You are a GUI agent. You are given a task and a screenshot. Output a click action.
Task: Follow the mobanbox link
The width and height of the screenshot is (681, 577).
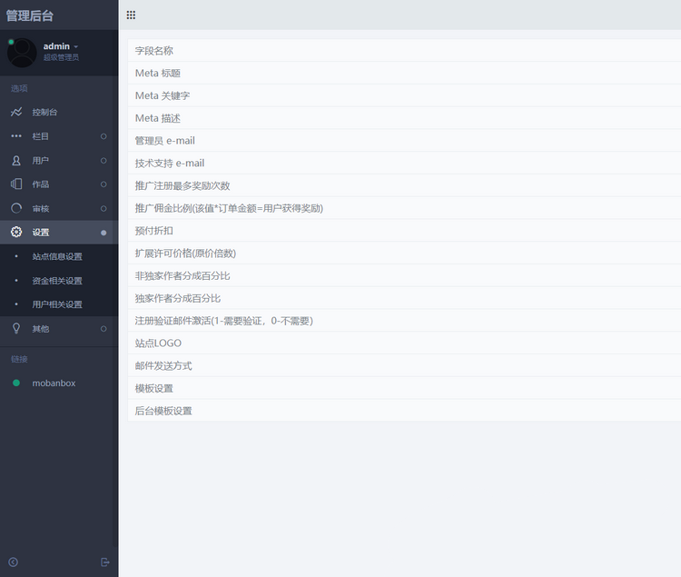click(x=54, y=383)
